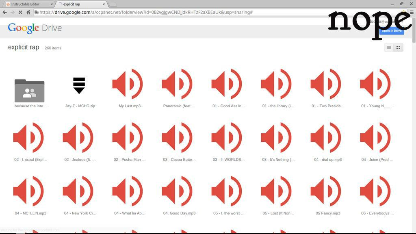Open 03 - Cocoa Butte... audio icon
The width and height of the screenshot is (416, 234).
(x=177, y=138)
